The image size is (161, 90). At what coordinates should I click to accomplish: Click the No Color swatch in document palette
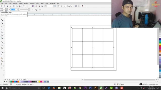10,81
